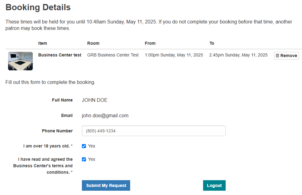Click the 'I am over 18 years old' label
The image size is (302, 195).
tap(48, 146)
